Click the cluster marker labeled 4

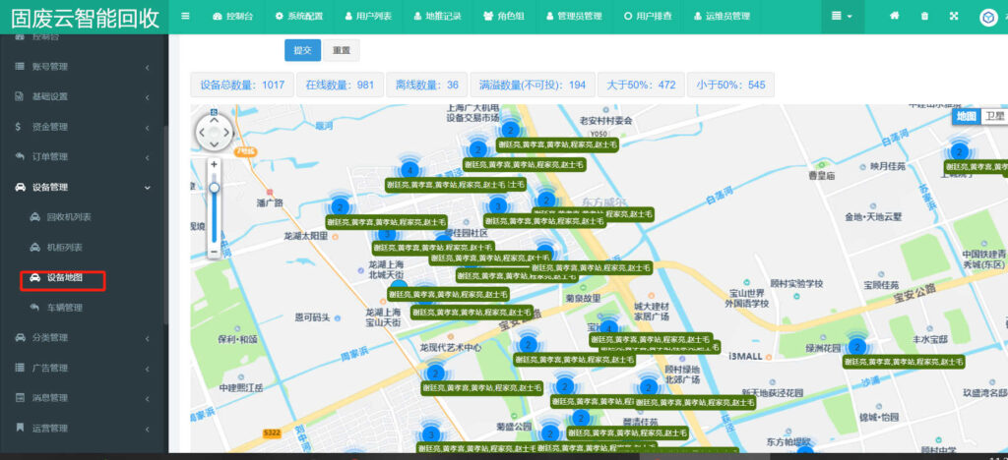(408, 170)
